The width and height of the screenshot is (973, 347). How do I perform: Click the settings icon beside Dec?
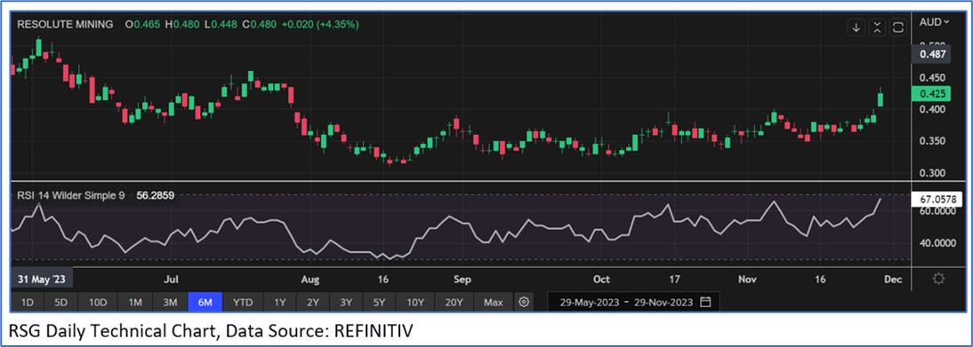point(938,279)
